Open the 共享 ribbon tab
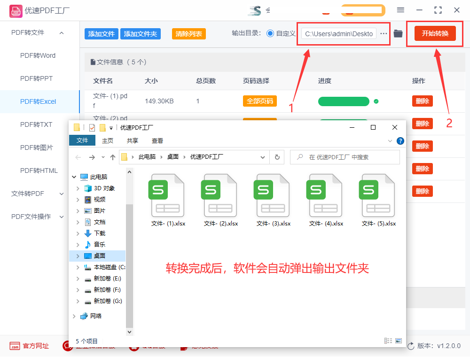 coord(133,141)
